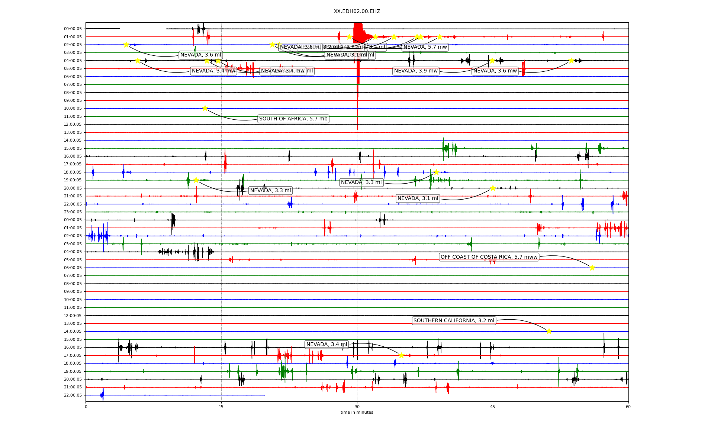The image size is (714, 446).
Task: Click the star on the first 18:00:05 blue trace
Action: point(436,172)
